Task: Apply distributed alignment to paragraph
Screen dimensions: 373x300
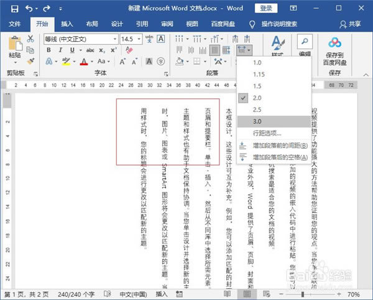Action: click(226, 50)
